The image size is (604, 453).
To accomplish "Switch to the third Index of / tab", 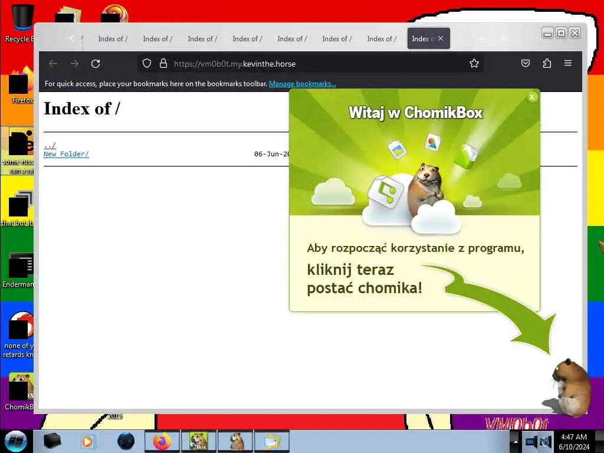I will point(202,38).
